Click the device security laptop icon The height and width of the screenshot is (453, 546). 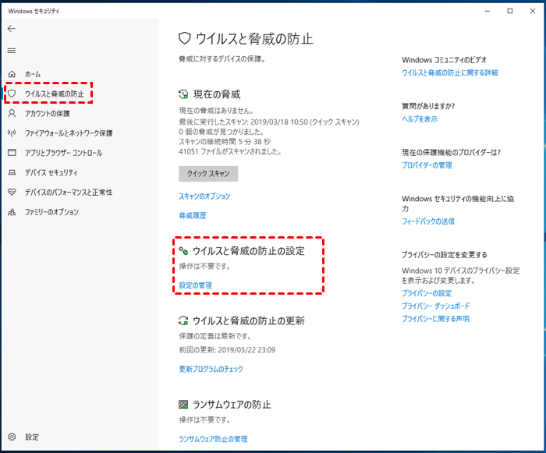12,172
